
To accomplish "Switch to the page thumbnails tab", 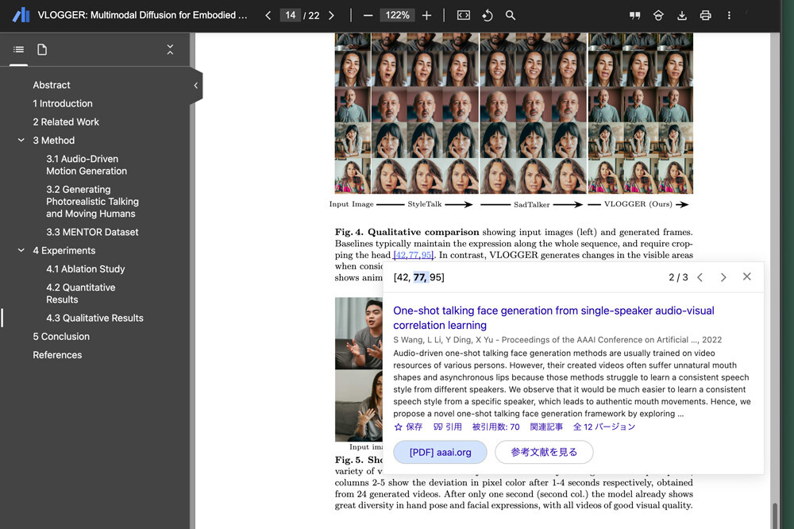I will click(x=42, y=50).
